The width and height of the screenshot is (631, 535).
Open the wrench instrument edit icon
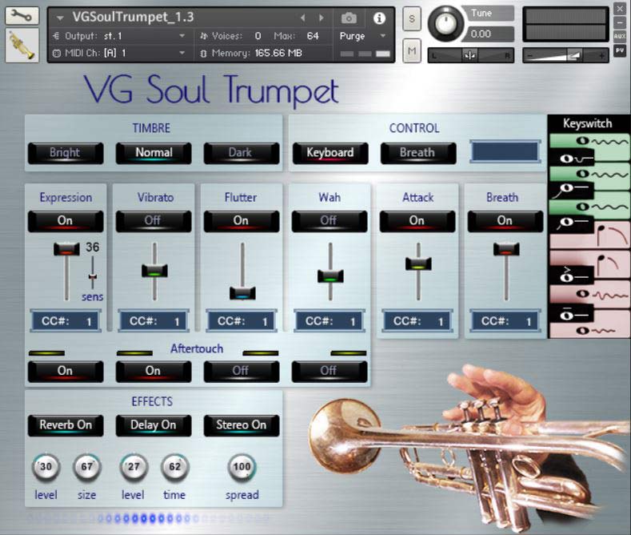pos(22,16)
